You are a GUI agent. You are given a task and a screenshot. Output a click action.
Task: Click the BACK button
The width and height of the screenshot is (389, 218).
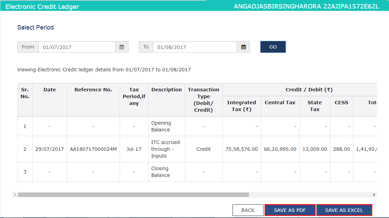point(248,210)
